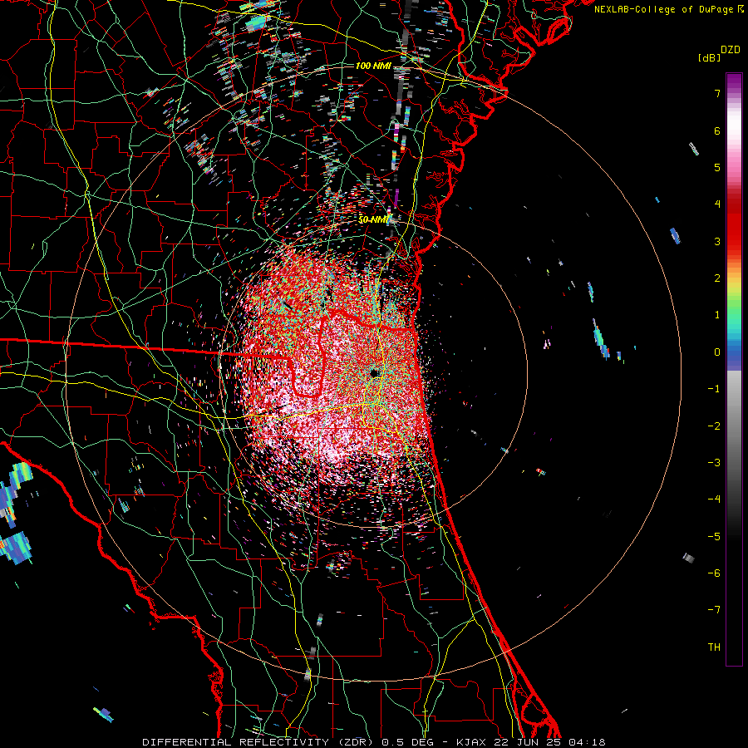Viewport: 748px width, 748px height.
Task: Click the -3 tick label on colorbar
Action: coord(714,462)
